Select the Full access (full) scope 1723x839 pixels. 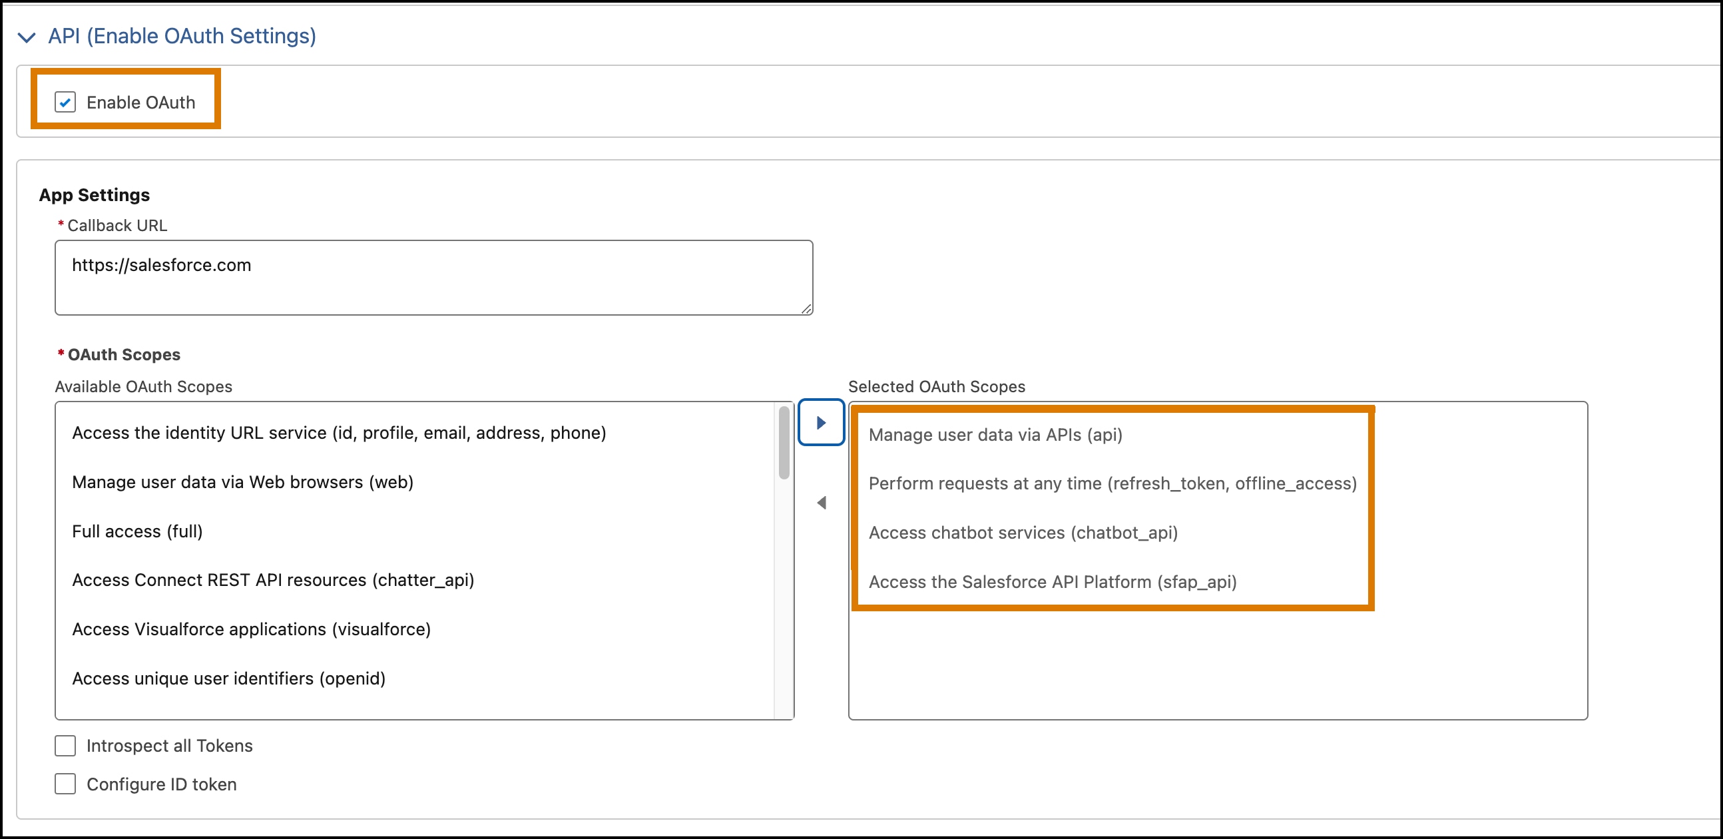(137, 531)
